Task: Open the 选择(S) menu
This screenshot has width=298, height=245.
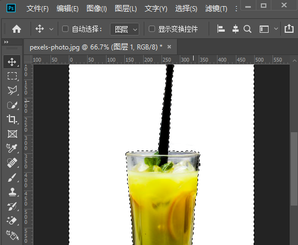Action: point(186,8)
